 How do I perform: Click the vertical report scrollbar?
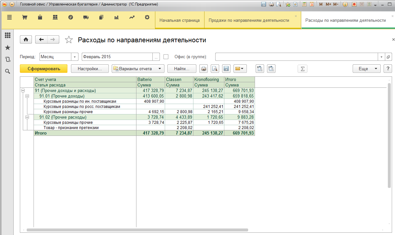click(x=389, y=135)
